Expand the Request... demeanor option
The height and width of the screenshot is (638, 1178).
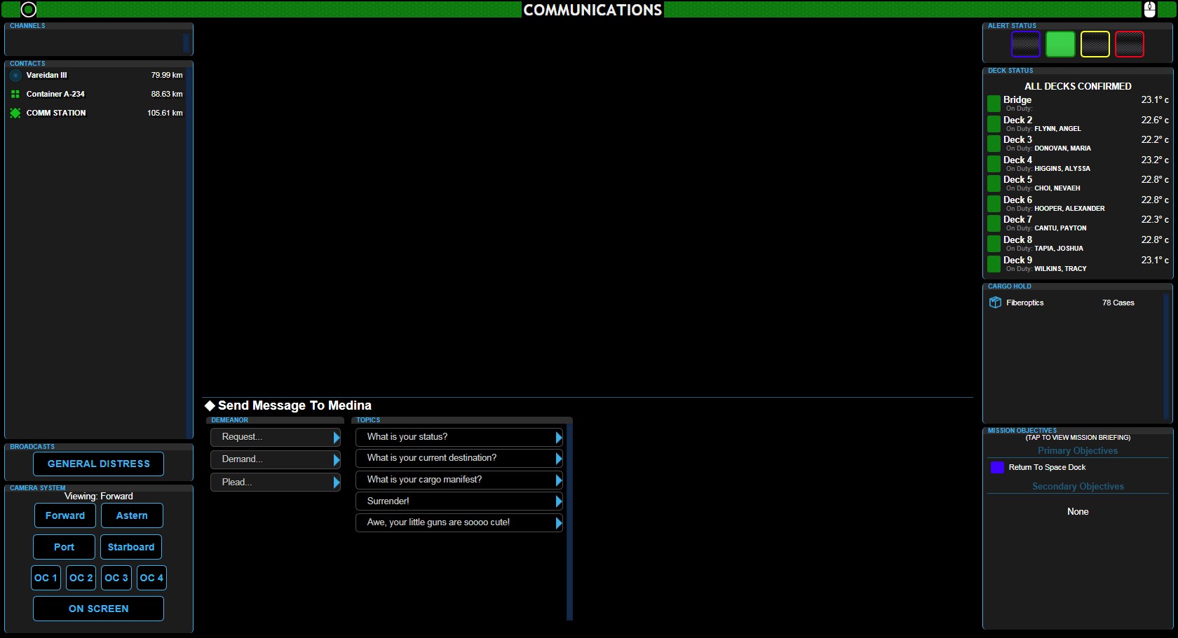pyautogui.click(x=275, y=437)
